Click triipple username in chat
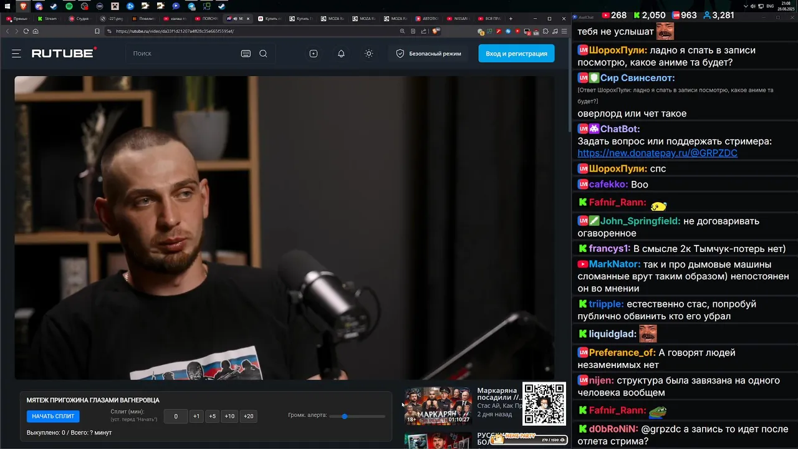The height and width of the screenshot is (449, 798). tap(607, 304)
